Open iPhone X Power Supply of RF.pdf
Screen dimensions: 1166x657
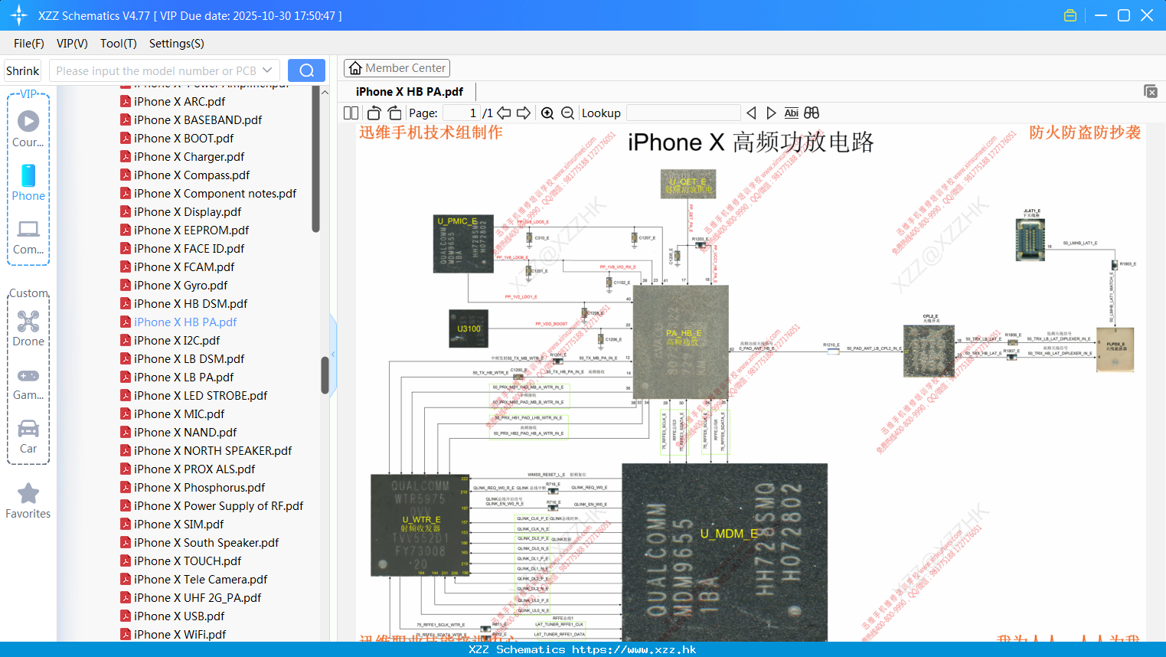[218, 505]
